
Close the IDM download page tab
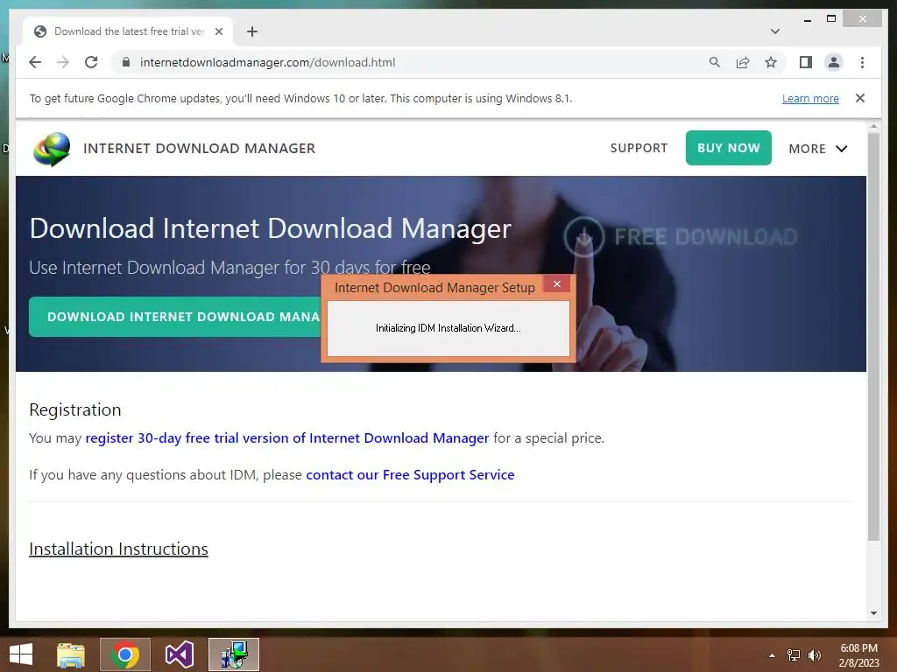tap(218, 31)
